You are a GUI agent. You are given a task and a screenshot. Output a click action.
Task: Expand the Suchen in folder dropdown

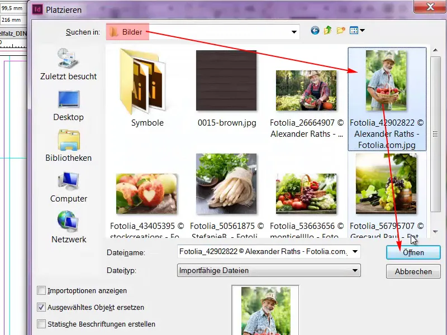click(x=294, y=32)
